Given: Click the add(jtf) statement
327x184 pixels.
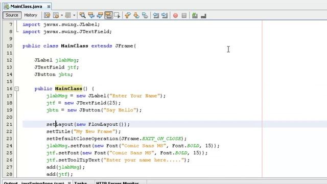Looking at the screenshot, I should pos(60,174).
